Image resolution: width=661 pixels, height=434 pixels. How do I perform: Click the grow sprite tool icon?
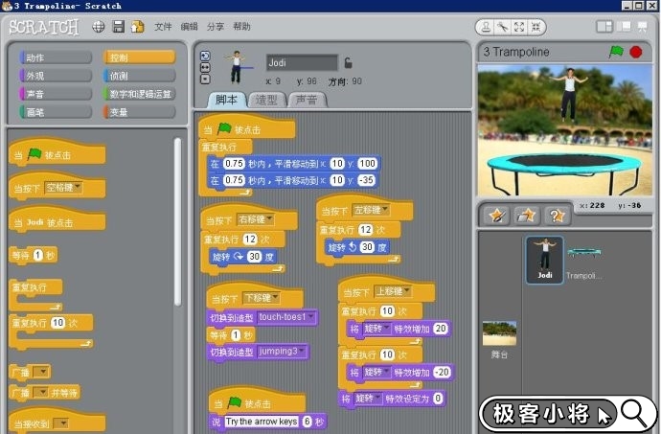point(518,27)
